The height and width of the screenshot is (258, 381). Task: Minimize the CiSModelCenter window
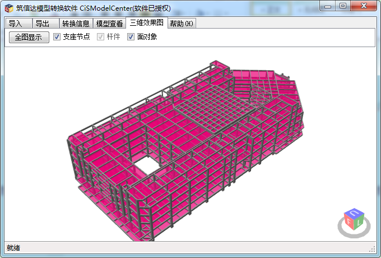tap(329, 6)
